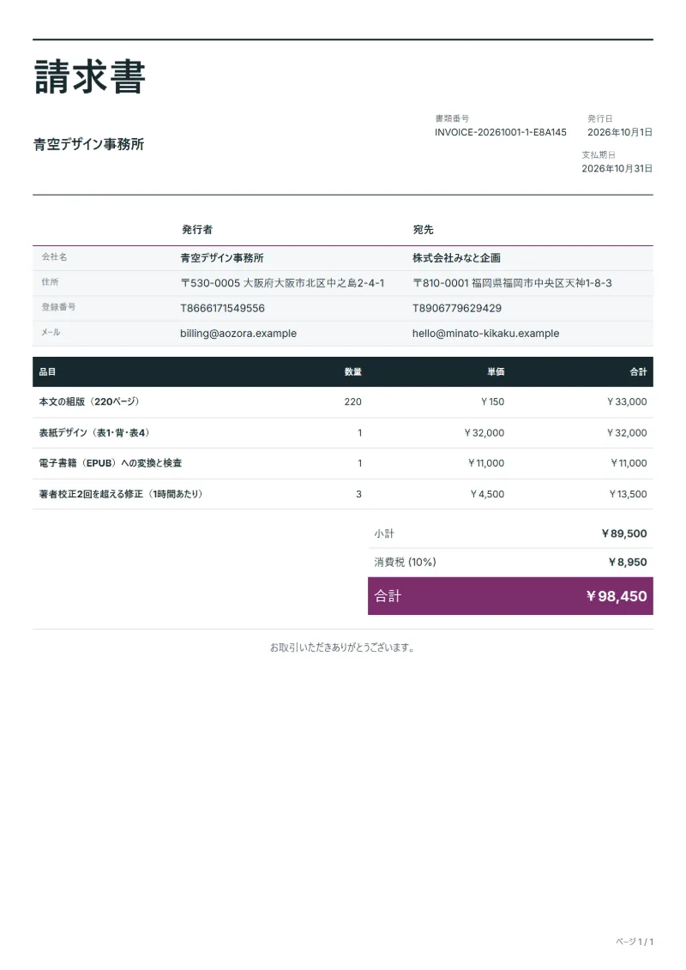Click subtotal amount ￥89,500

pyautogui.click(x=624, y=533)
